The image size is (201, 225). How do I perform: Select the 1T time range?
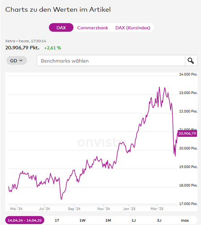(x=57, y=220)
